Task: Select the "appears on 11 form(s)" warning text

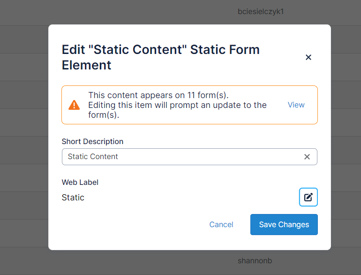Action: coord(158,95)
